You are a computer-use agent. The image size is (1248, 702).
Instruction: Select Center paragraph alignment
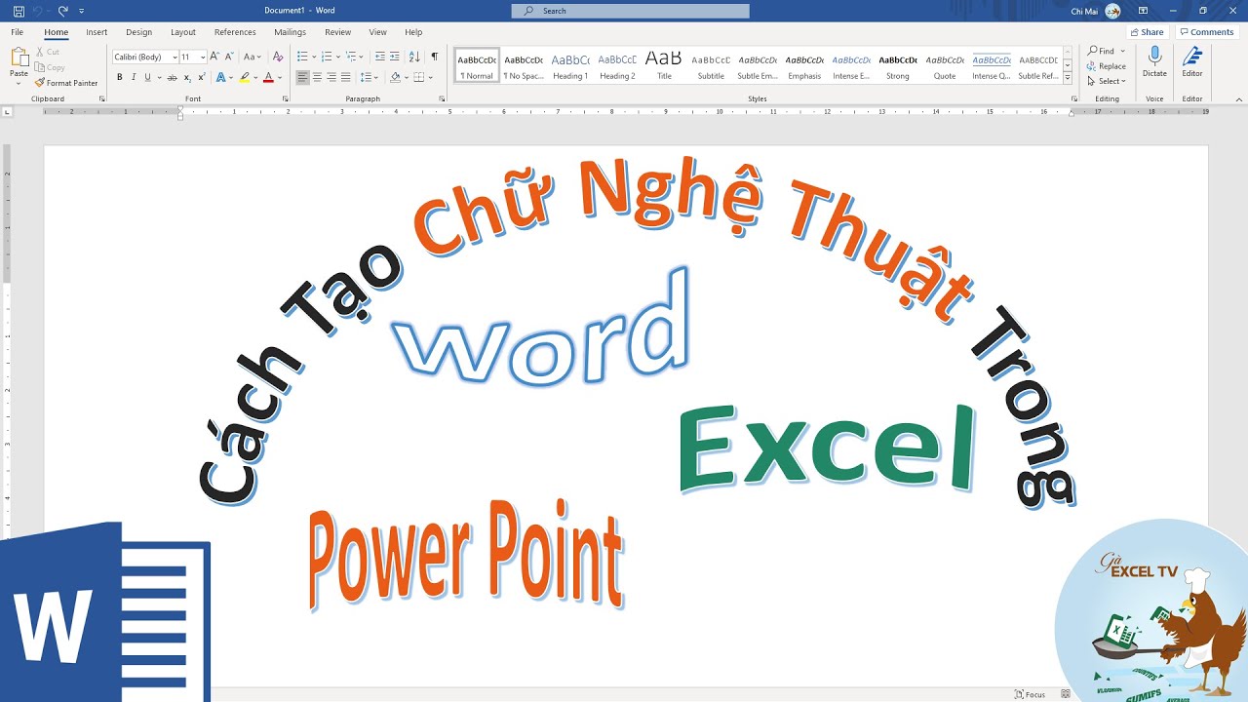[x=317, y=77]
